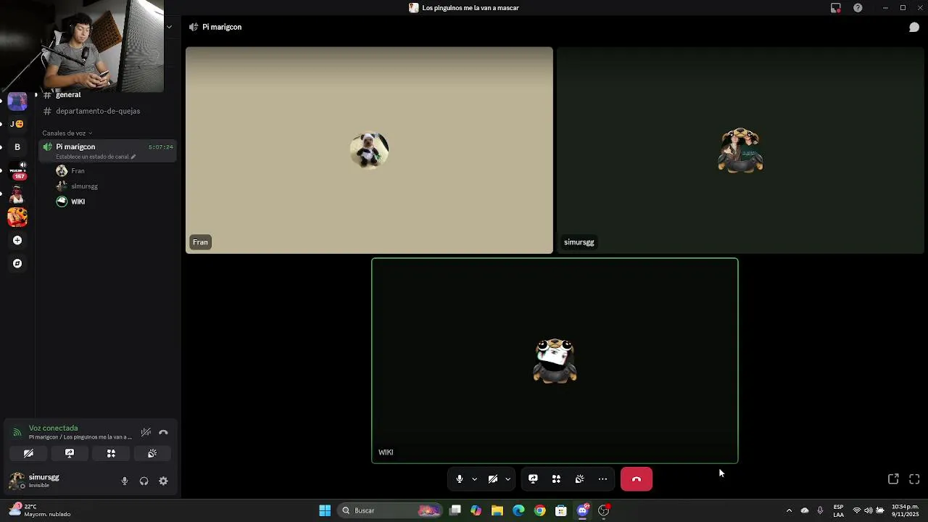Enter full screen call view
This screenshot has height=522, width=928.
point(914,479)
